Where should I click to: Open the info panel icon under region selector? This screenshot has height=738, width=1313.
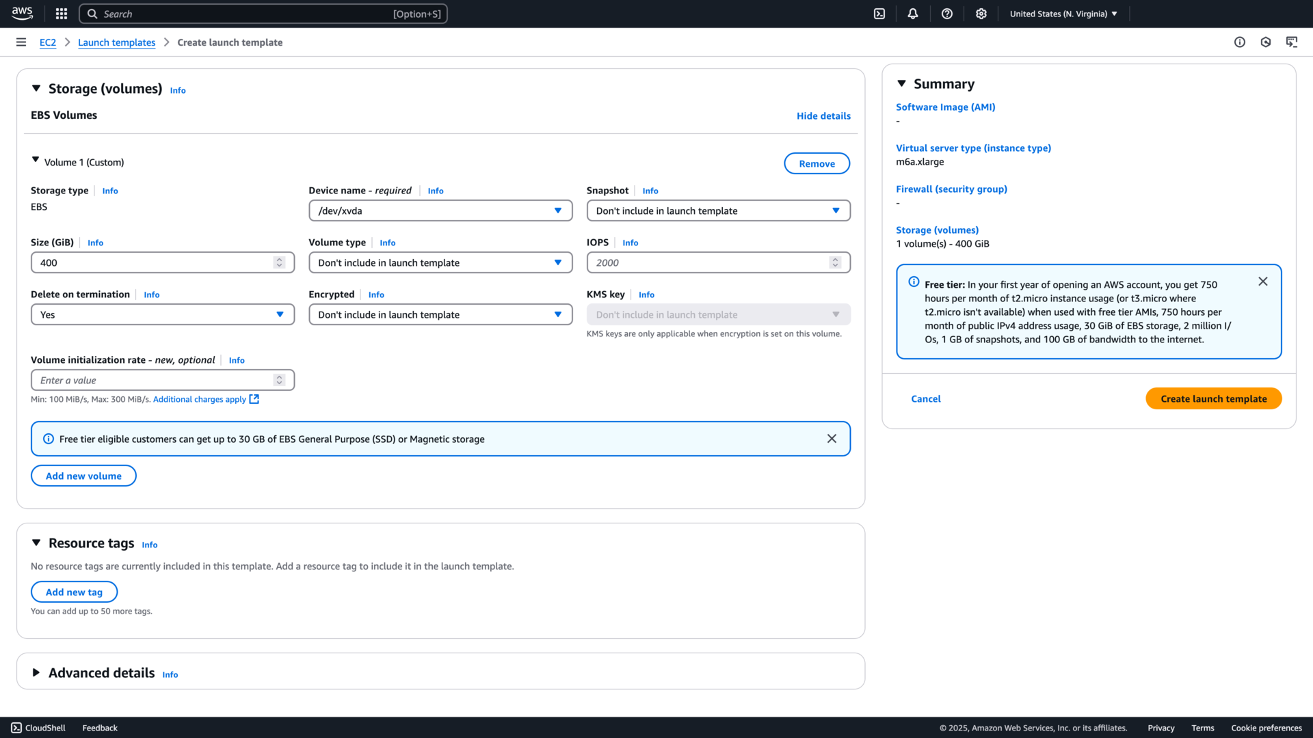tap(1240, 42)
